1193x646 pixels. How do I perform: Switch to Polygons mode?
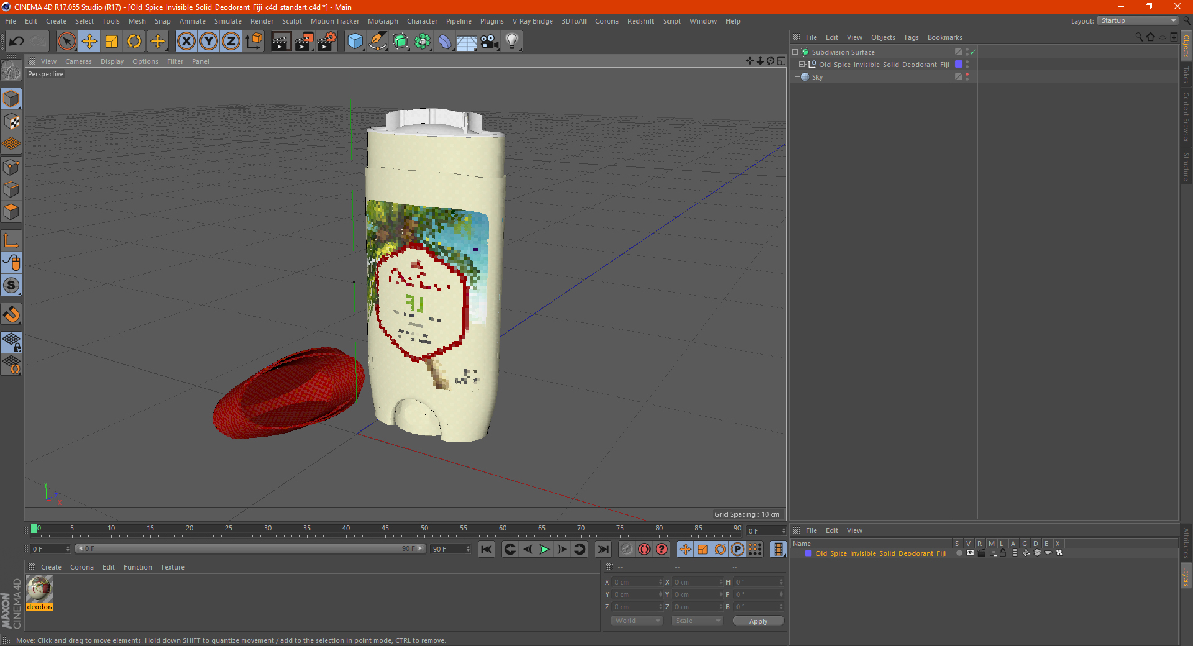click(11, 212)
